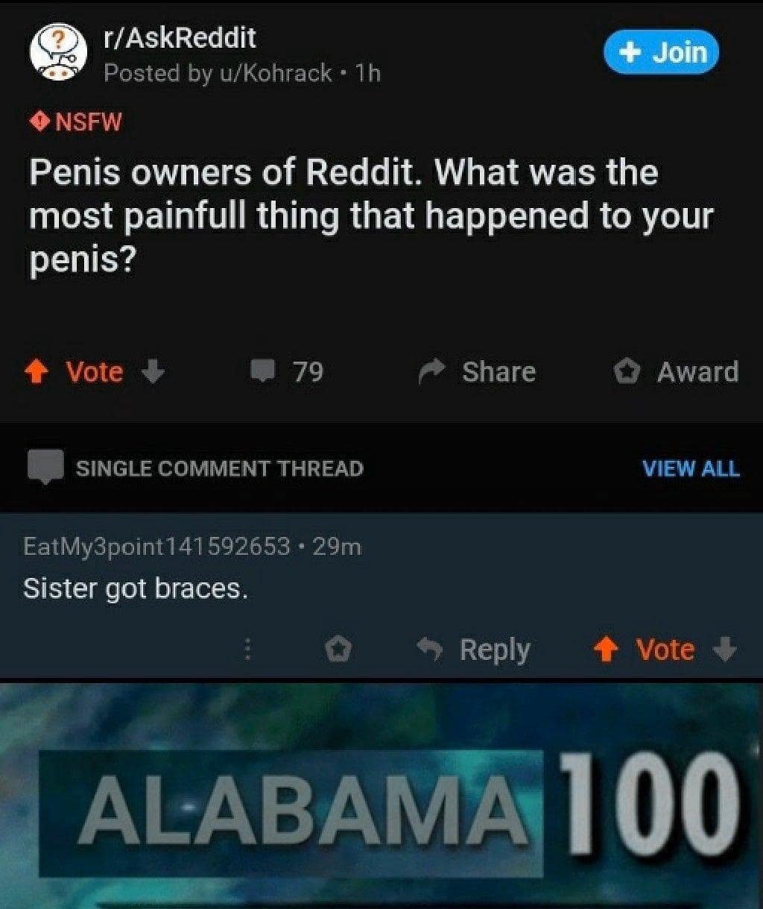Click the Reply arrow on the comment
The width and height of the screenshot is (763, 909).
pos(430,650)
